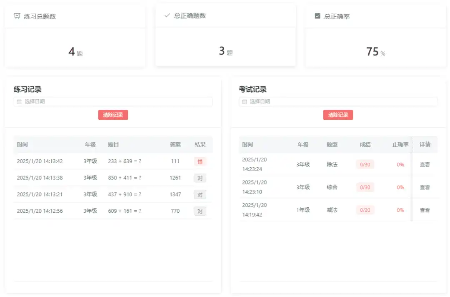Click the 1年级 cell in exam records

[303, 210]
